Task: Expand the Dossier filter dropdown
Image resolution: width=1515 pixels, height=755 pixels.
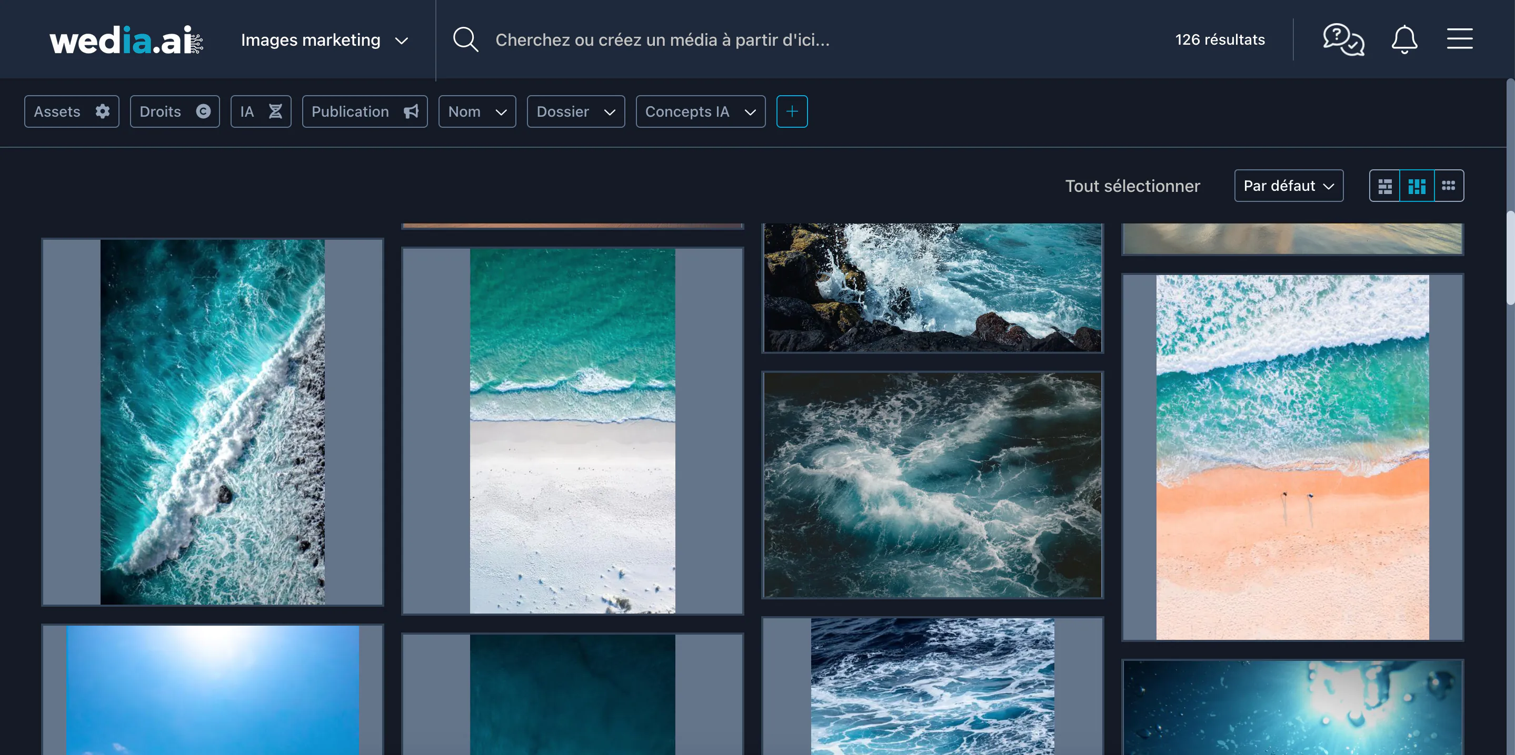Action: 575,111
